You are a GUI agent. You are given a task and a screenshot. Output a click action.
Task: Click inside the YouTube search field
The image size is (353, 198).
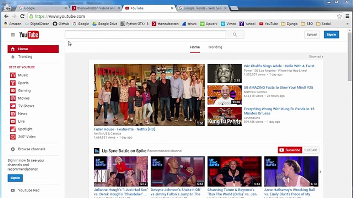click(x=145, y=35)
